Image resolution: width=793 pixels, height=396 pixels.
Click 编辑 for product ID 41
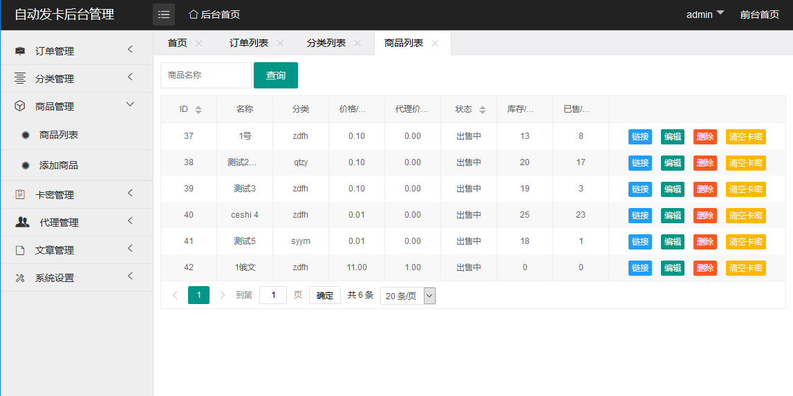(673, 242)
